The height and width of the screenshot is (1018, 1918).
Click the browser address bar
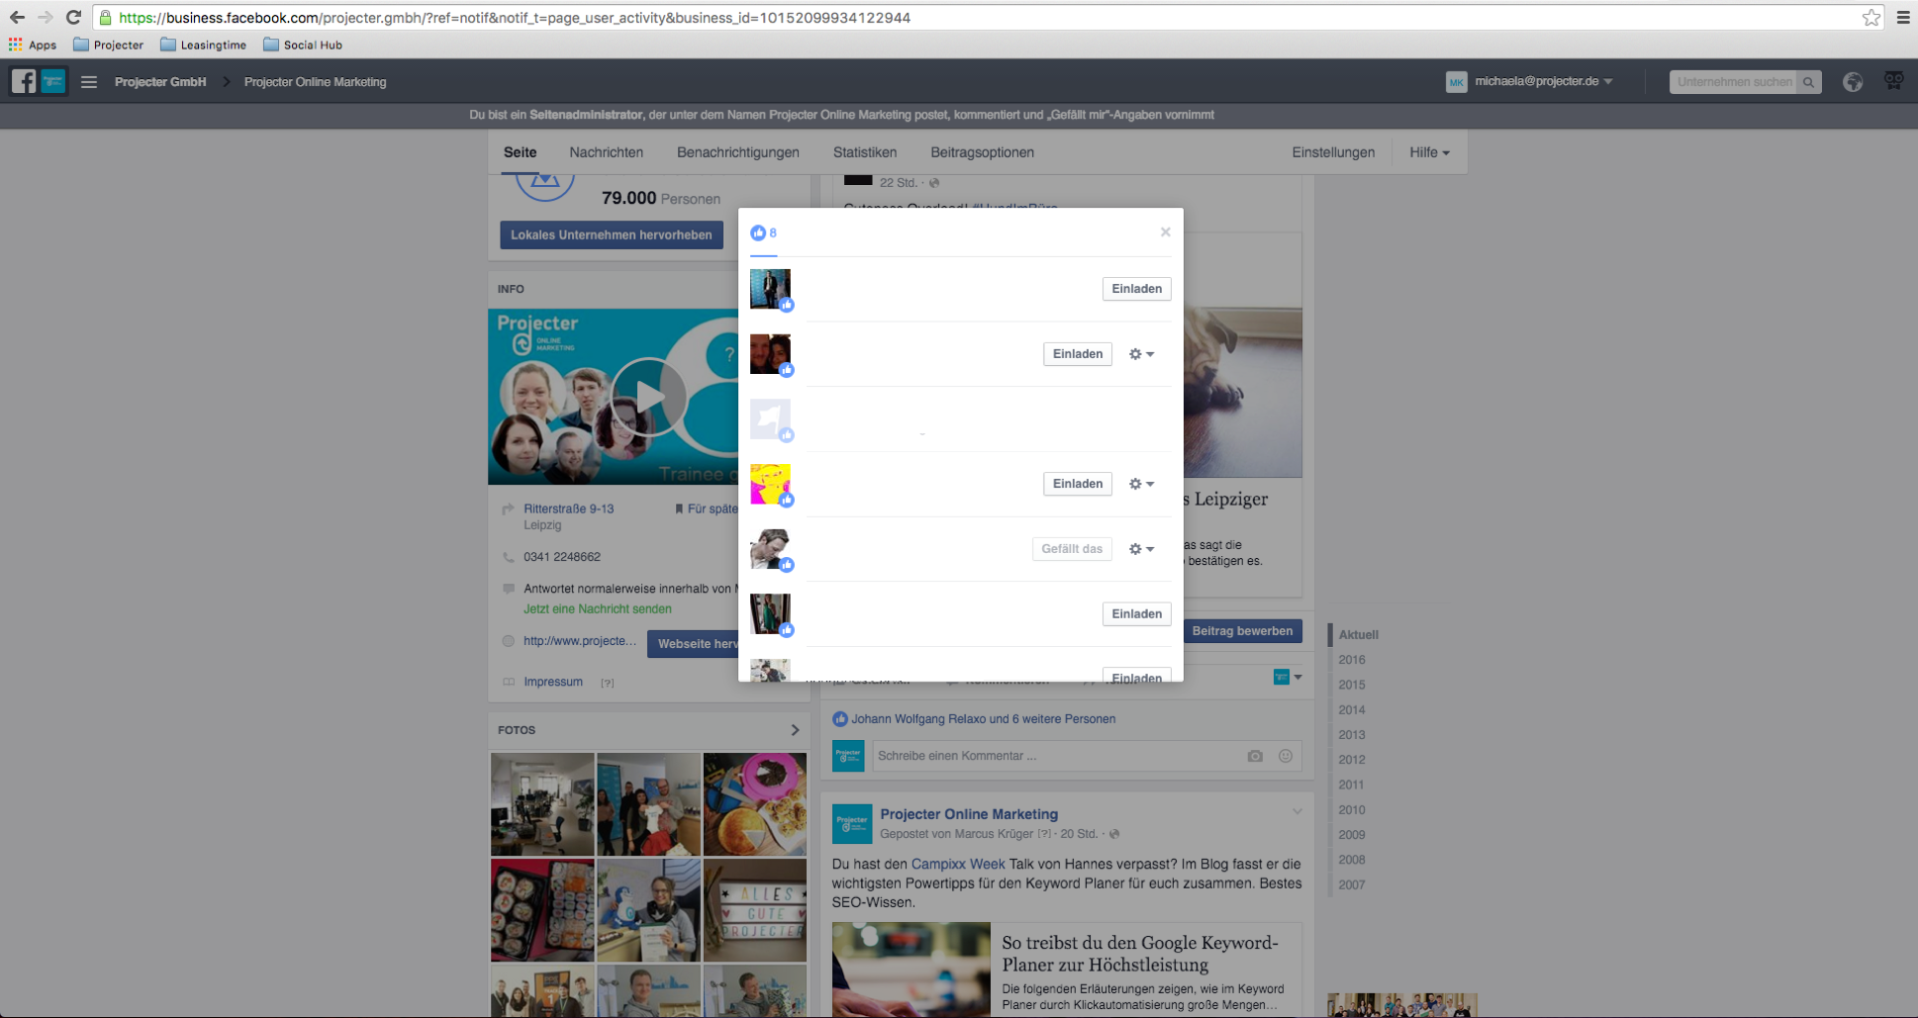click(980, 18)
